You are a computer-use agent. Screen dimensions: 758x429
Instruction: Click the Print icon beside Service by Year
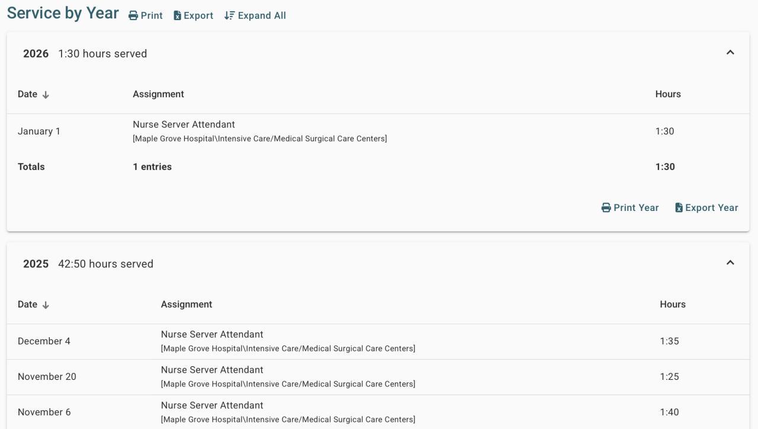point(133,16)
